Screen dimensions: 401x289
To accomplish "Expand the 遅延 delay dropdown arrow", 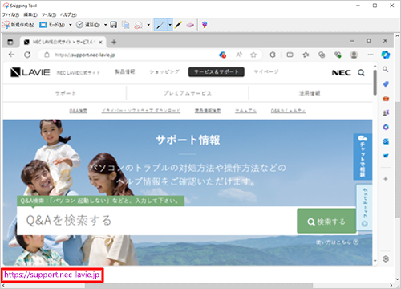I will point(106,25).
